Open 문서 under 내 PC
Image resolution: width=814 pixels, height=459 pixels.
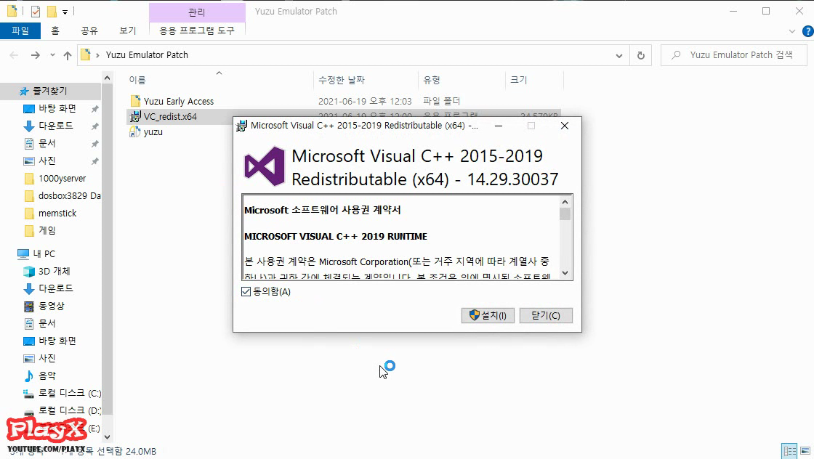(47, 323)
